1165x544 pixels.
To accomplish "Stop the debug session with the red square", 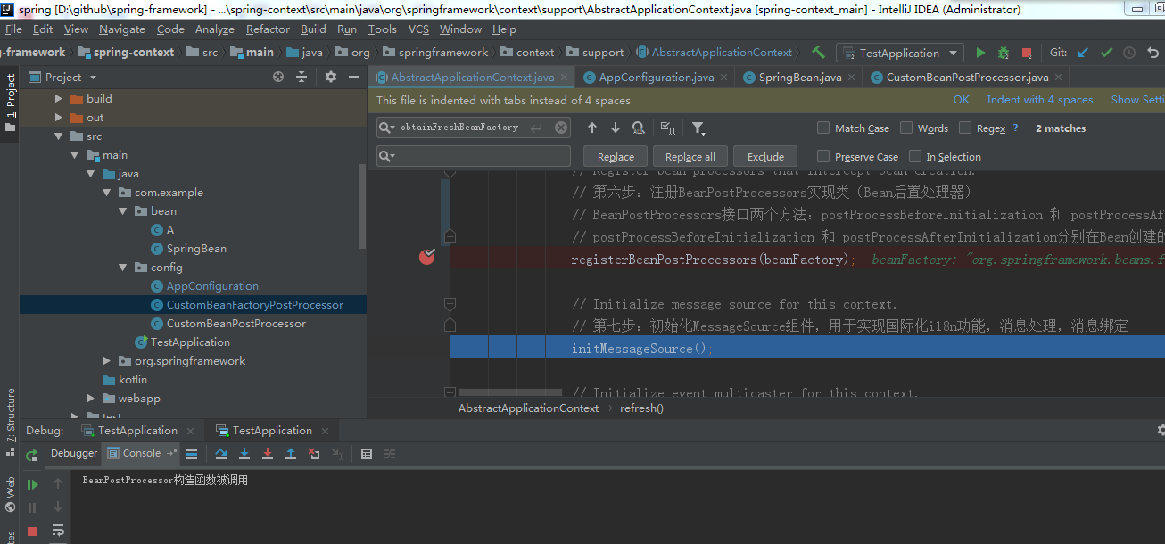I will pyautogui.click(x=32, y=531).
